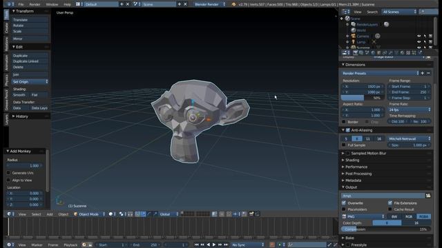
Task: Click the Mirror button
Action: (x=30, y=39)
